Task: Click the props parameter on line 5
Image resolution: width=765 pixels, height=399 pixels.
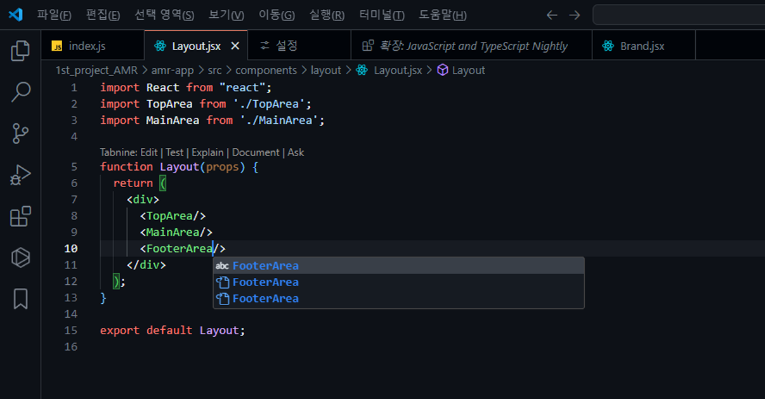Action: pos(223,167)
